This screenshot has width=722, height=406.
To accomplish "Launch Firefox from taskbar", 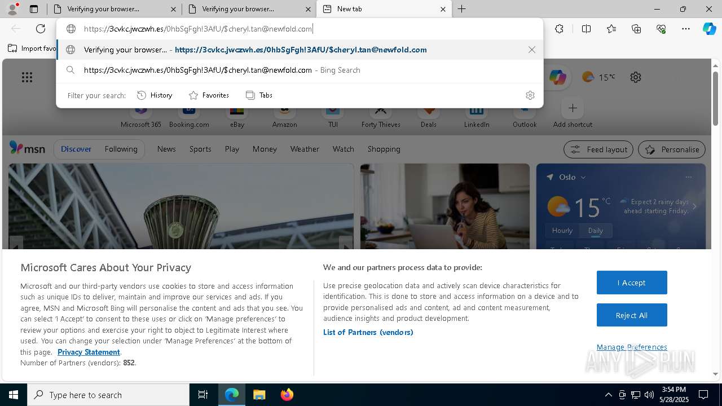I will [x=287, y=395].
